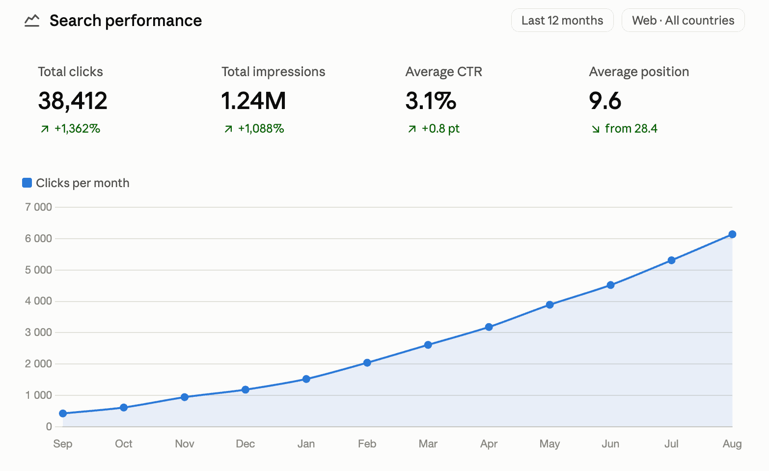Screen dimensions: 769x471
Task: Open the Last 12 months date range
Action: point(562,20)
